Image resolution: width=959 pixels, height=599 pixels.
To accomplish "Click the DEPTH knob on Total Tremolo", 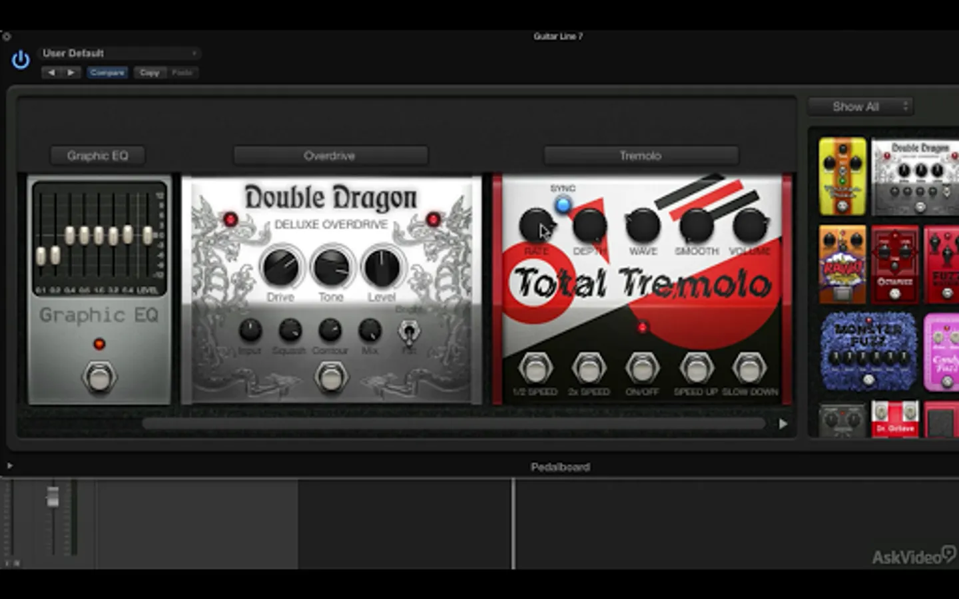I will tap(589, 226).
